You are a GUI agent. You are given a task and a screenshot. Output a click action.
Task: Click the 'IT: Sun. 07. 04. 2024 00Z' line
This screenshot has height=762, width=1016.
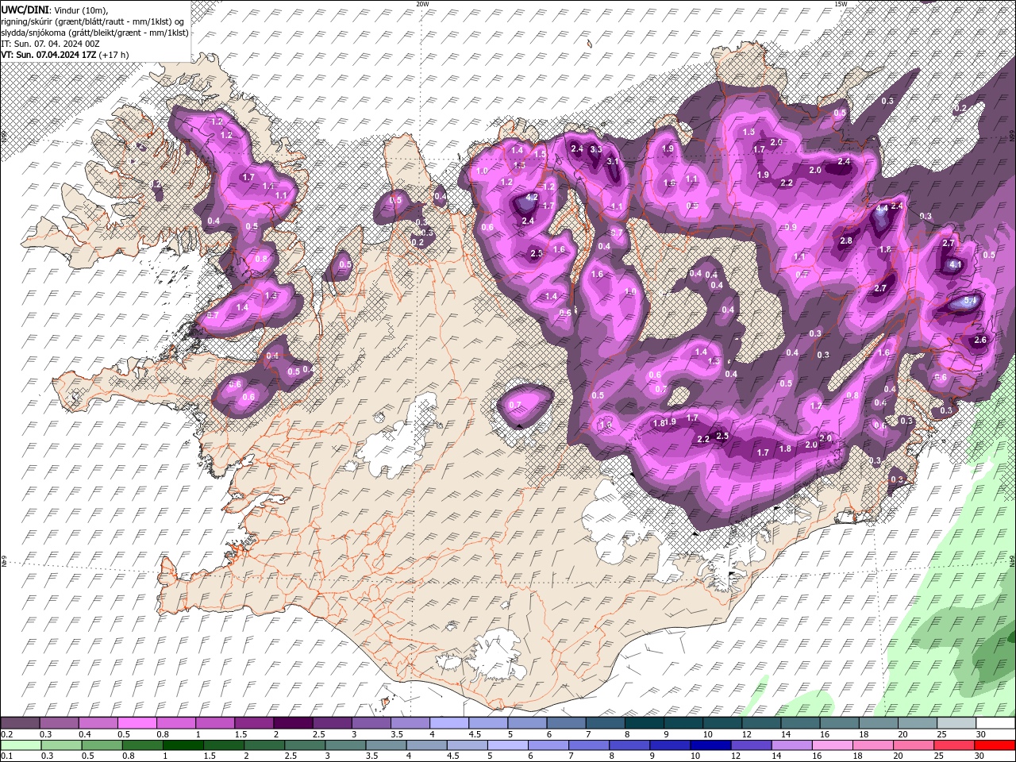[x=49, y=44]
